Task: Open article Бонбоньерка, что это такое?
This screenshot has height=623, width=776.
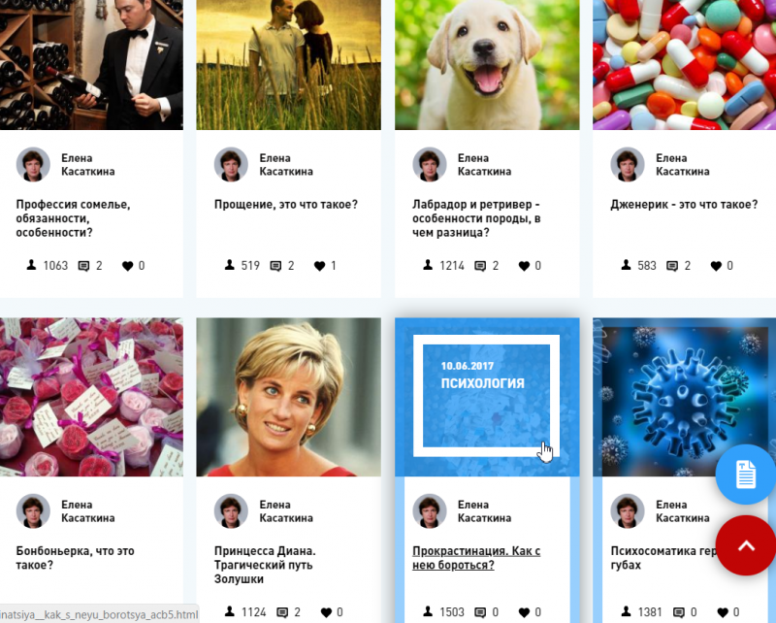Action: coord(76,558)
